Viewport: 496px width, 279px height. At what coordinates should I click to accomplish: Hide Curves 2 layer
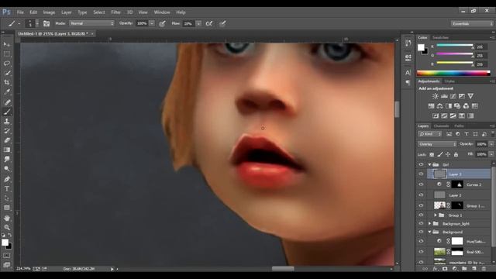pyautogui.click(x=421, y=184)
